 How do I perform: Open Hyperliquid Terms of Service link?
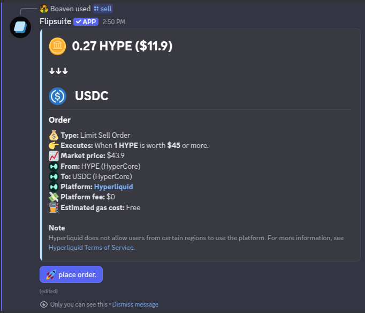click(x=91, y=248)
